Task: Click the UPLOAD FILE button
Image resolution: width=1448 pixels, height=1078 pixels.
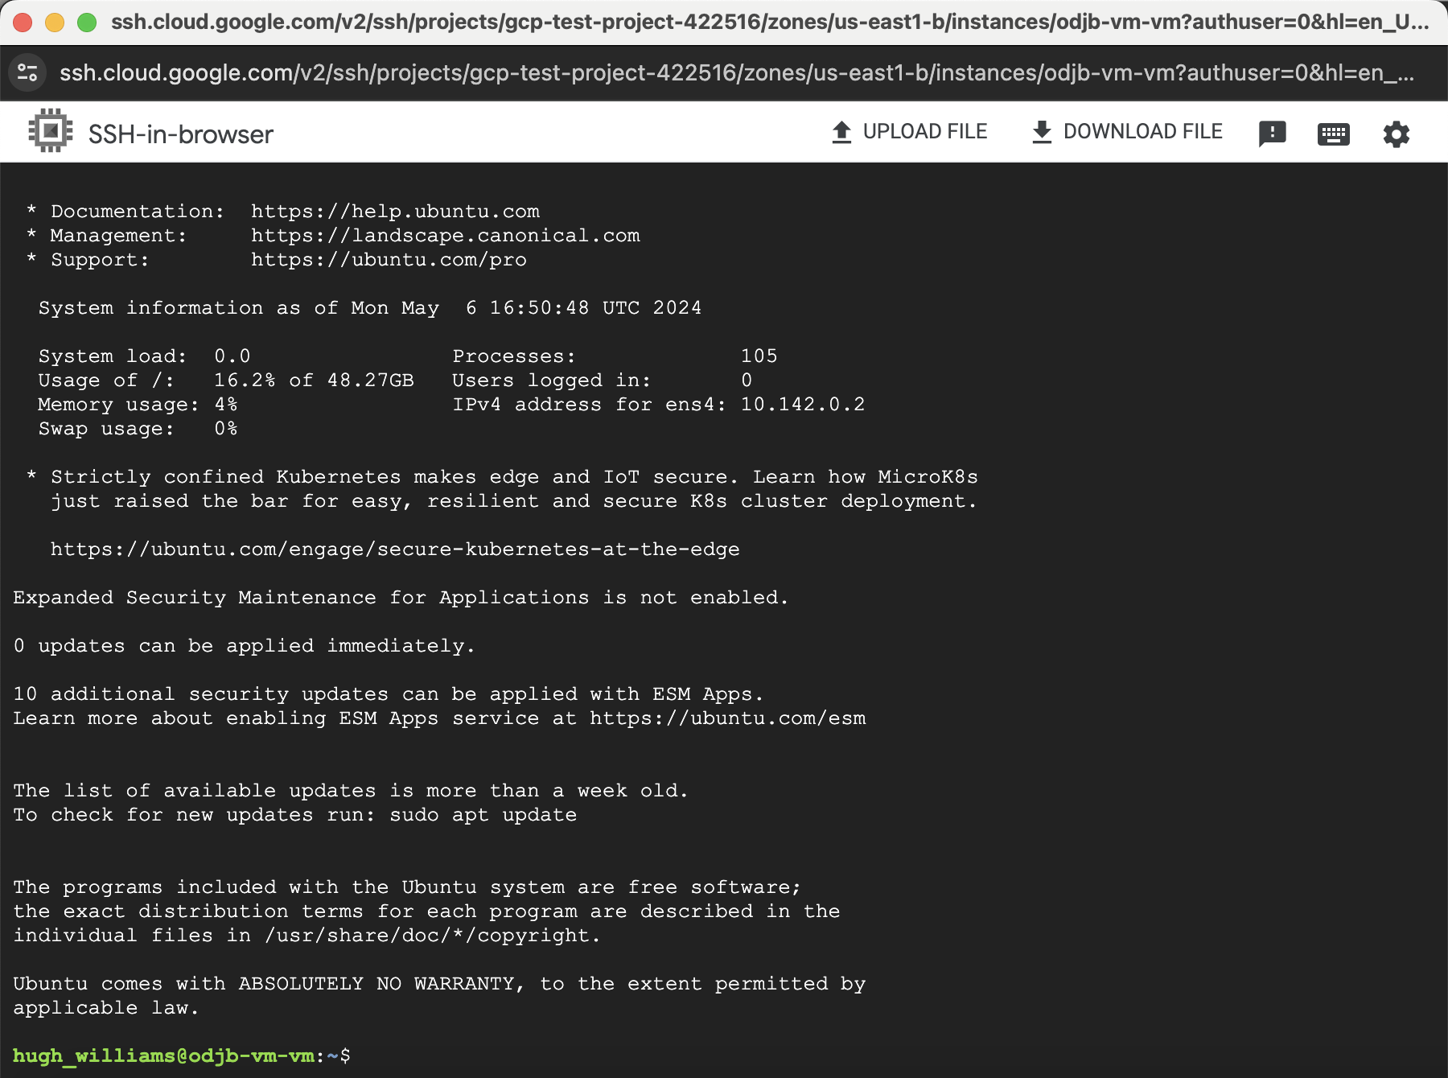Action: [909, 132]
